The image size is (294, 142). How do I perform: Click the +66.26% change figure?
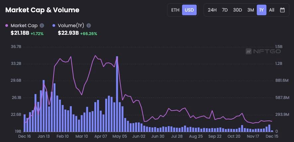click(x=89, y=34)
